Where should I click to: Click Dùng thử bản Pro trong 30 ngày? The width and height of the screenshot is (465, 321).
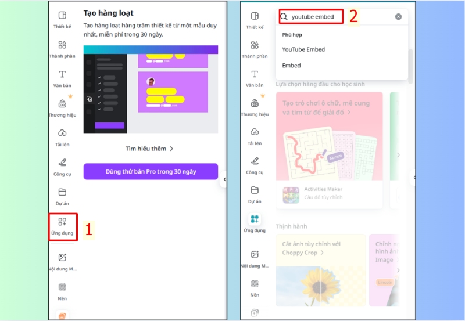[151, 171]
